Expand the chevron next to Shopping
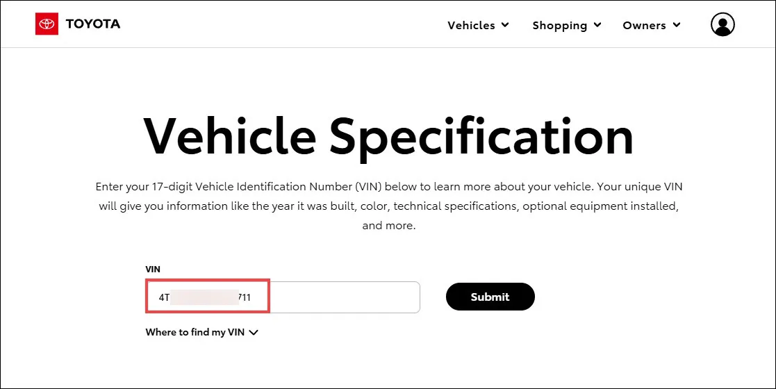 click(597, 25)
